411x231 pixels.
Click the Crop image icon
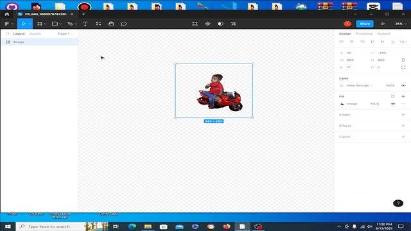[x=233, y=24]
